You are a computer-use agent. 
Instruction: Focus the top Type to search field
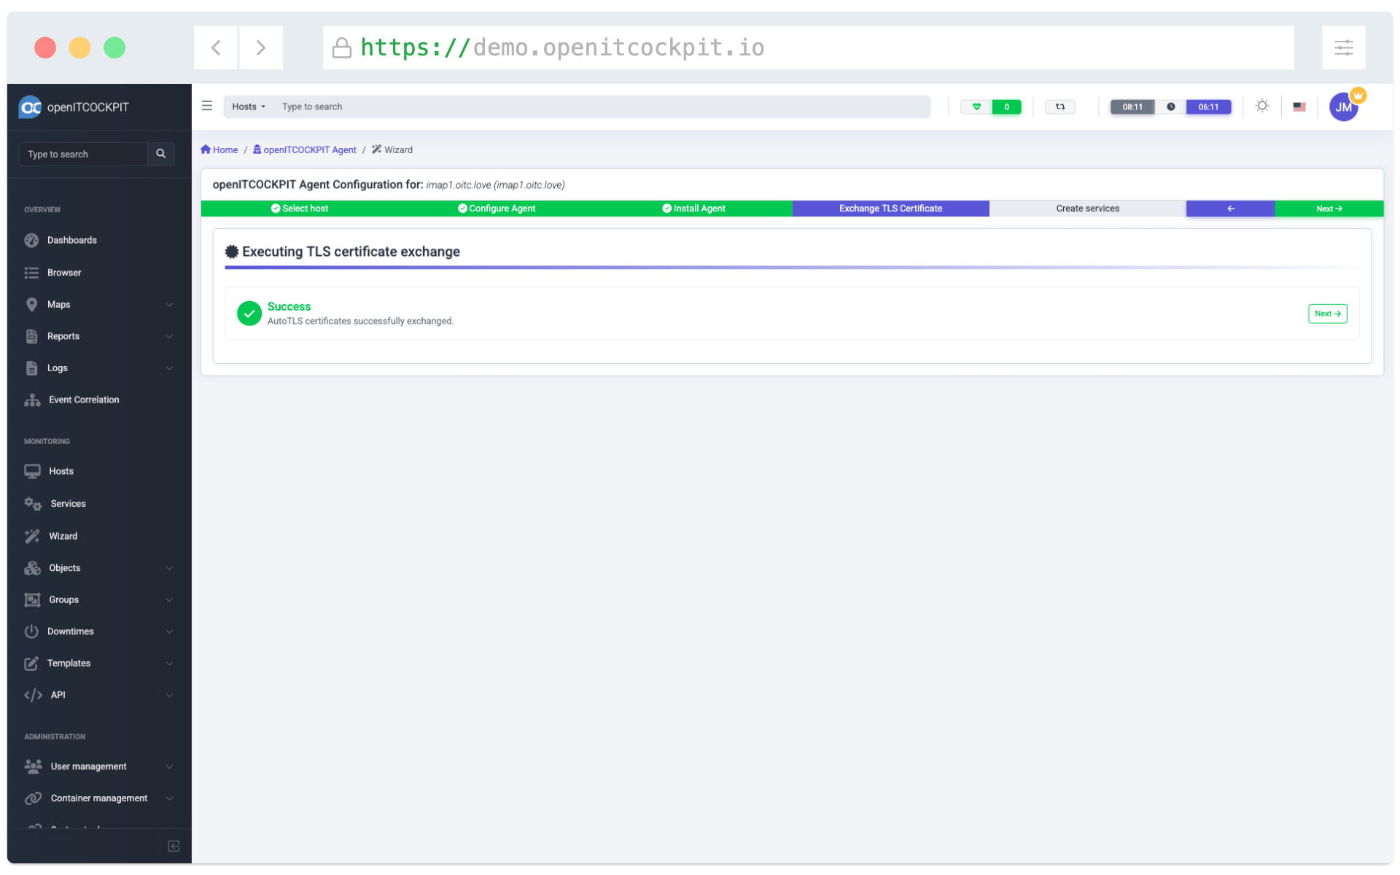[x=604, y=107]
